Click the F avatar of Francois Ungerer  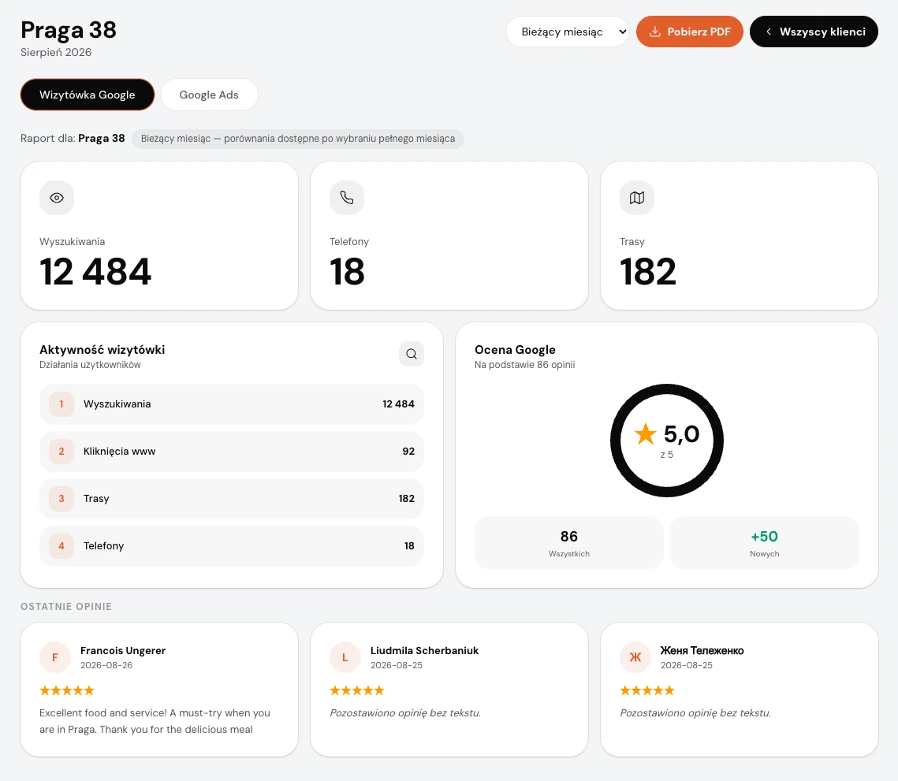coord(55,657)
